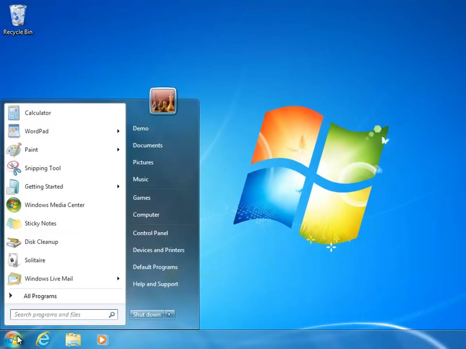The width and height of the screenshot is (466, 349).
Task: Open the Shut down options arrow
Action: 170,314
